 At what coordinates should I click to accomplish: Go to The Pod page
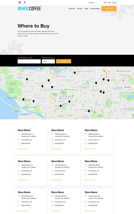(79, 9)
